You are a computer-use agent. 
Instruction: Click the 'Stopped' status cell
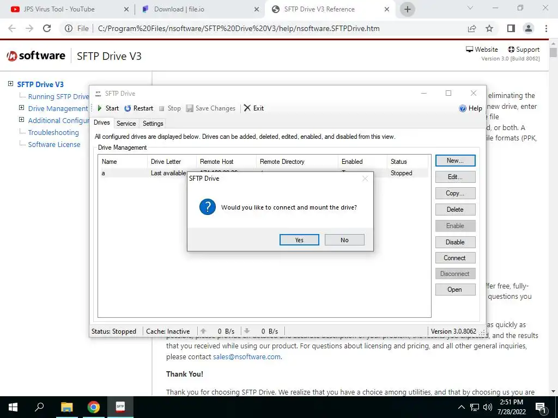[402, 173]
